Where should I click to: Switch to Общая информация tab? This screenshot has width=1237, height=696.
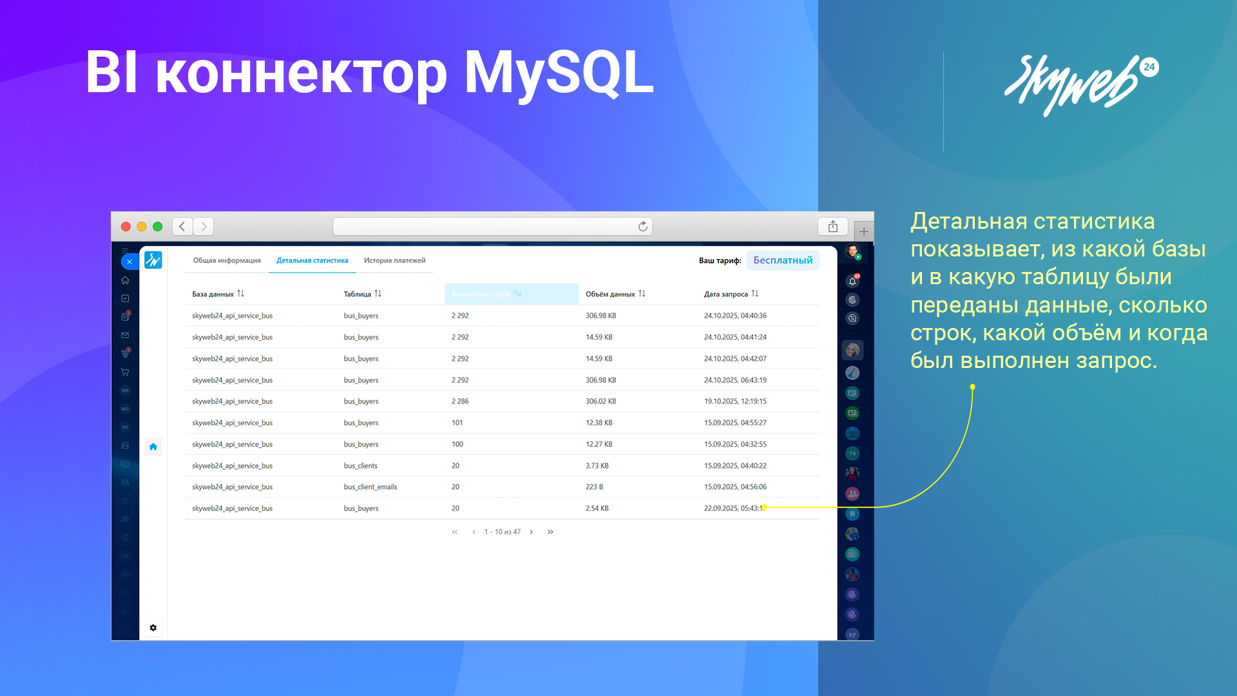(x=227, y=260)
